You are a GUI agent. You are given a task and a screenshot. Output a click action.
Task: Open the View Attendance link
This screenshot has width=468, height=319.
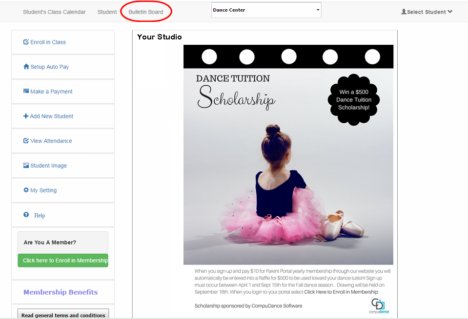click(51, 141)
